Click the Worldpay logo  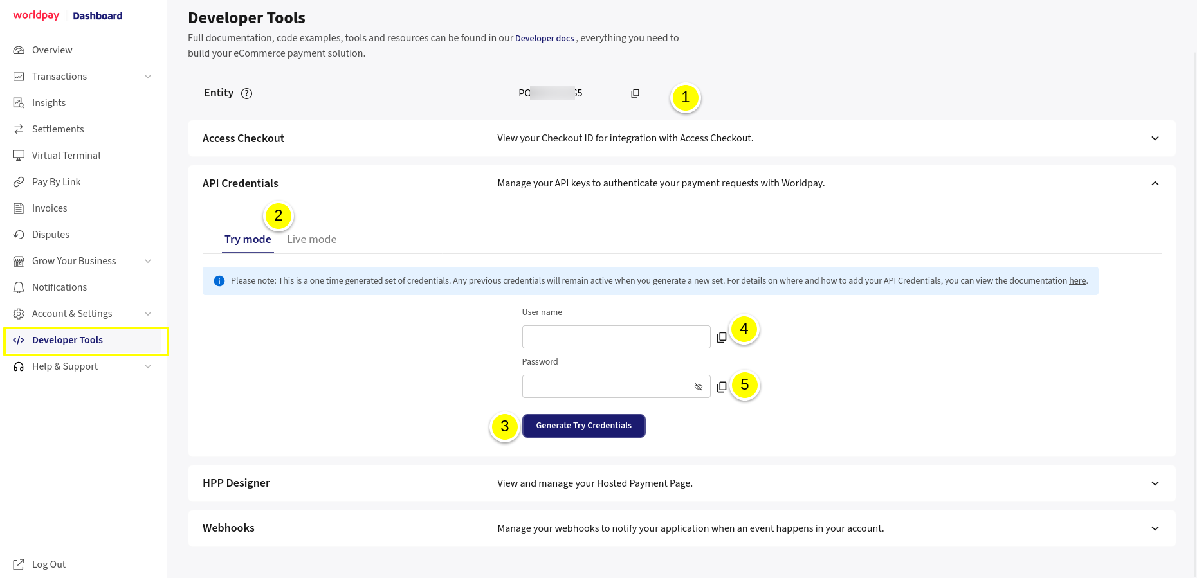pos(36,15)
